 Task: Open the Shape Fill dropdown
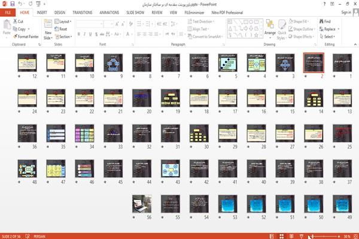pos(299,22)
